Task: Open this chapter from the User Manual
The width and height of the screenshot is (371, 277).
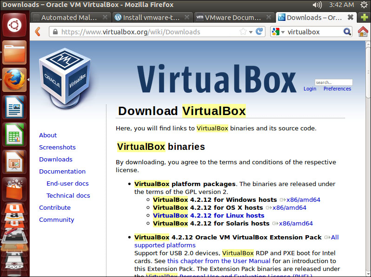Action: (219, 261)
